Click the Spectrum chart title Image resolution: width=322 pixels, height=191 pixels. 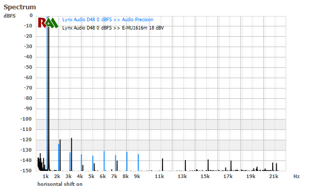[20, 7]
